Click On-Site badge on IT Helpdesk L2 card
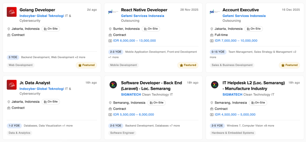This screenshot has width=306, height=142. 258,103
